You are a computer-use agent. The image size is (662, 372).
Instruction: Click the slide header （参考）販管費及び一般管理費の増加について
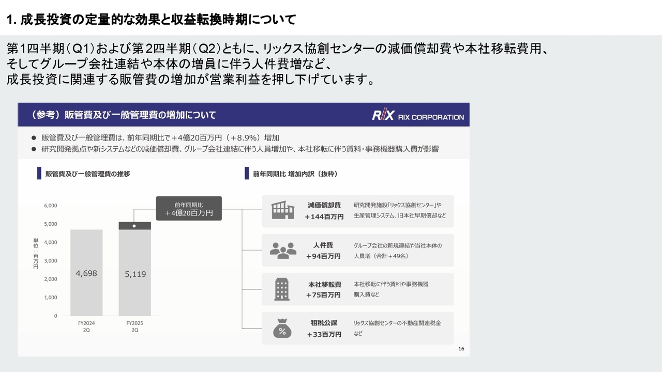123,115
